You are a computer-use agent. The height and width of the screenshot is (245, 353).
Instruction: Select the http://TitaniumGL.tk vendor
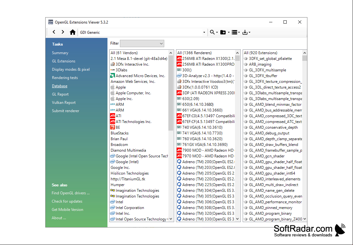pyautogui.click(x=128, y=179)
